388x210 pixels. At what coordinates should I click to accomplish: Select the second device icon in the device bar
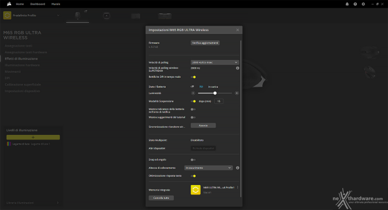[106, 16]
